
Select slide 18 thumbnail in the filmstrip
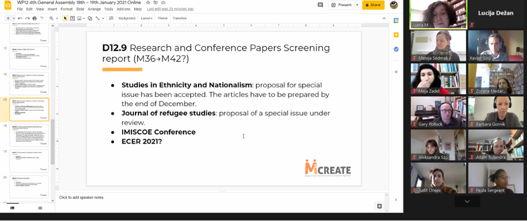tap(29, 135)
